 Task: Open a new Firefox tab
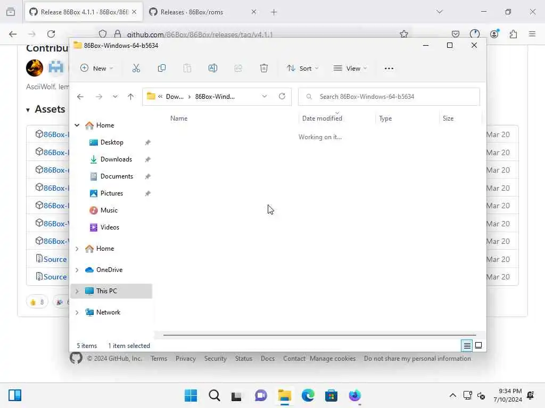(x=274, y=12)
